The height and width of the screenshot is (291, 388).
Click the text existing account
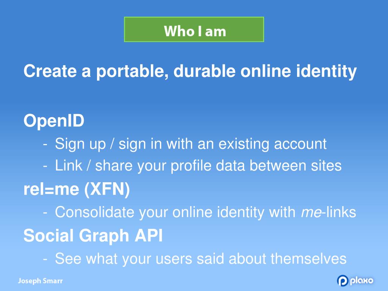tap(272, 144)
